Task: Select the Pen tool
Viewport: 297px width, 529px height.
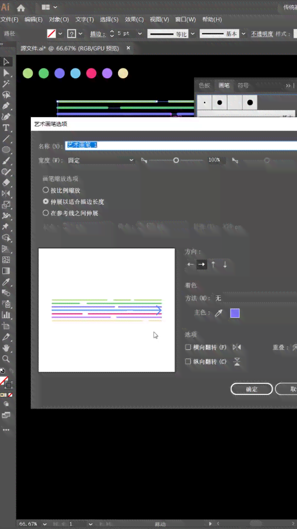Action: click(6, 106)
